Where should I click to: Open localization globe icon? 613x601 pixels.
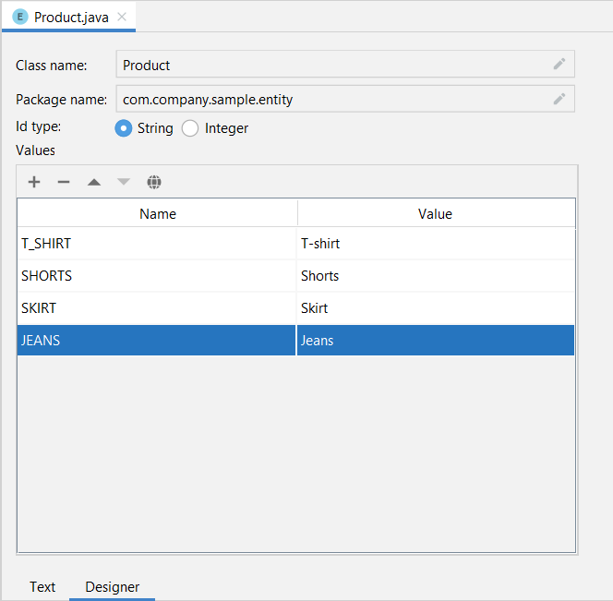coord(154,182)
